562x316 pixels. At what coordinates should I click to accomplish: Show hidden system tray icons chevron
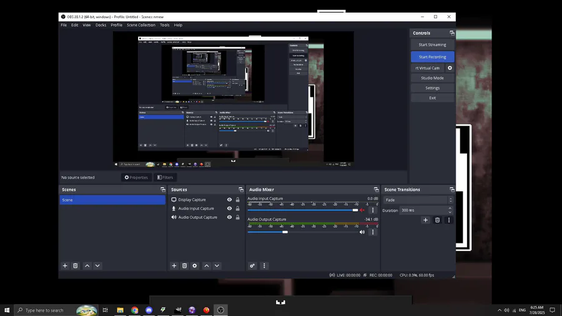(500, 310)
